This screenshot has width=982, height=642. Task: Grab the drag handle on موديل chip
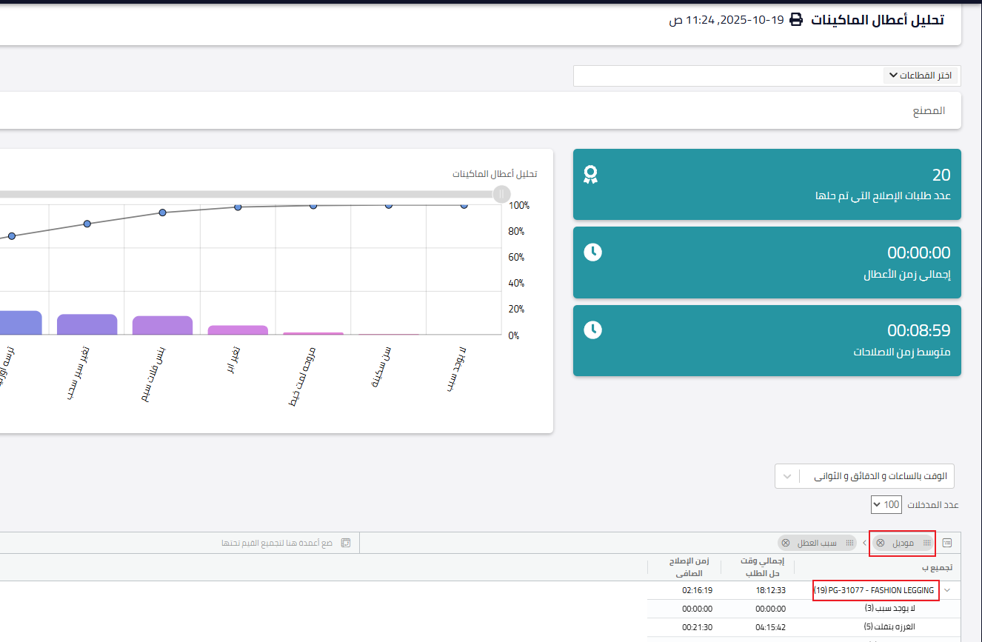[927, 543]
